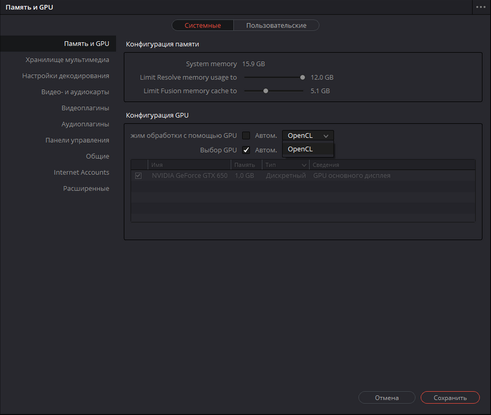Image resolution: width=491 pixels, height=415 pixels.
Task: Open Видео- и аудиокарты section
Action: [x=75, y=92]
